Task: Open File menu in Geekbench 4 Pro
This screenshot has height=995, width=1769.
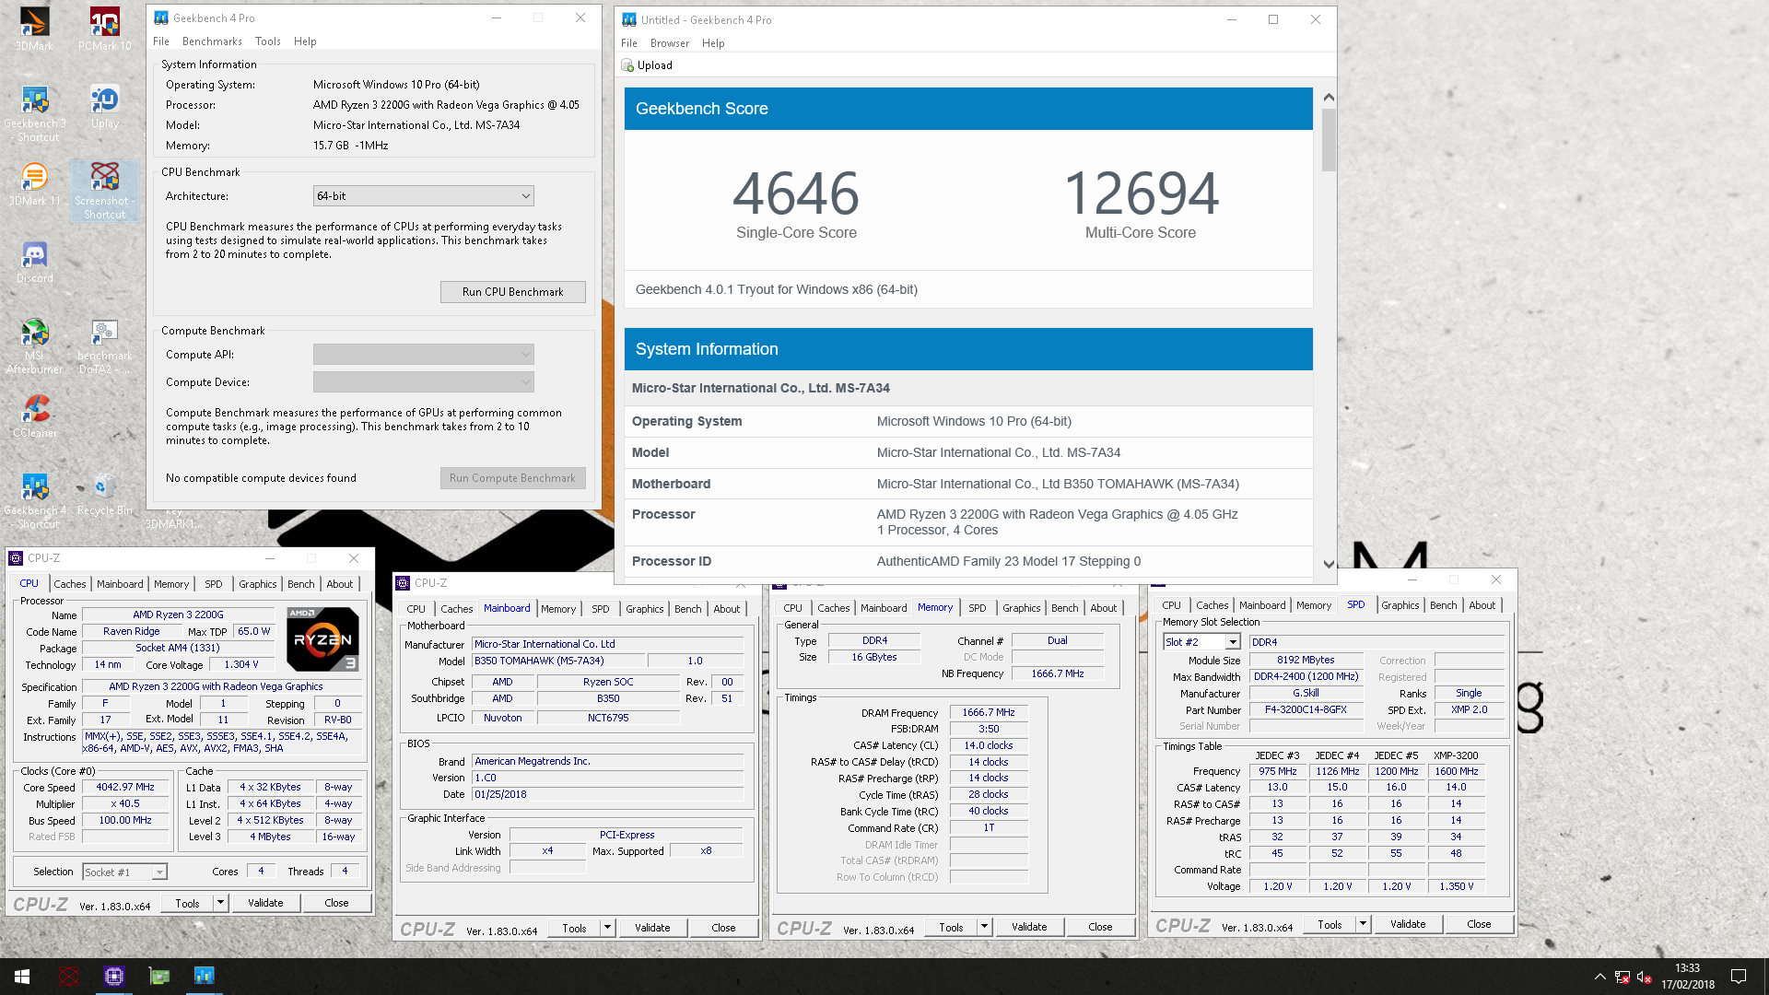Action: (x=161, y=41)
